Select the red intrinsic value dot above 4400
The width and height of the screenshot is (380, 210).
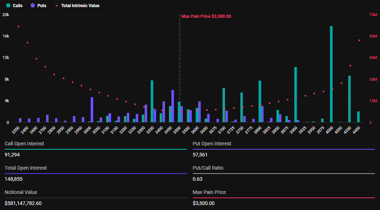coord(359,40)
